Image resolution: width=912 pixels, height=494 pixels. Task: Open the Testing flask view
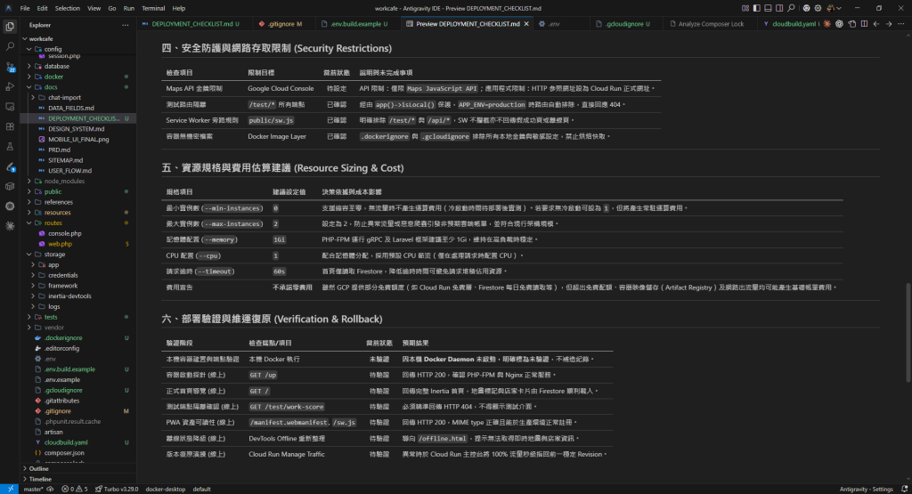point(10,147)
